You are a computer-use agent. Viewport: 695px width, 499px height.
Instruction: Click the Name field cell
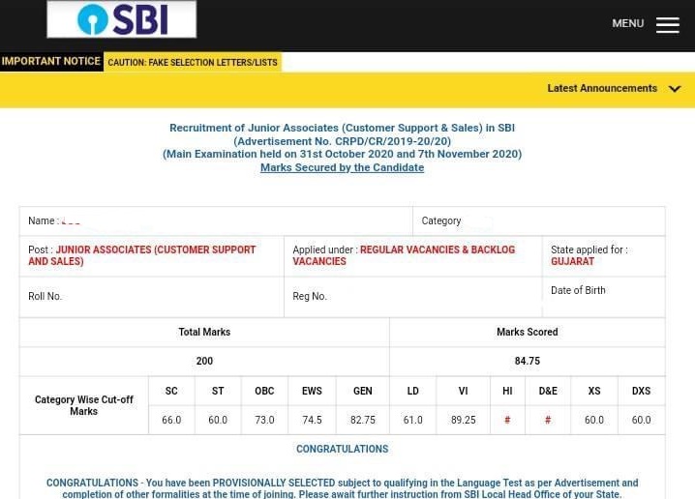(x=216, y=220)
